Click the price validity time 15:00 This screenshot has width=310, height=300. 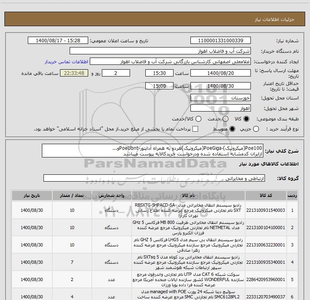(159, 86)
